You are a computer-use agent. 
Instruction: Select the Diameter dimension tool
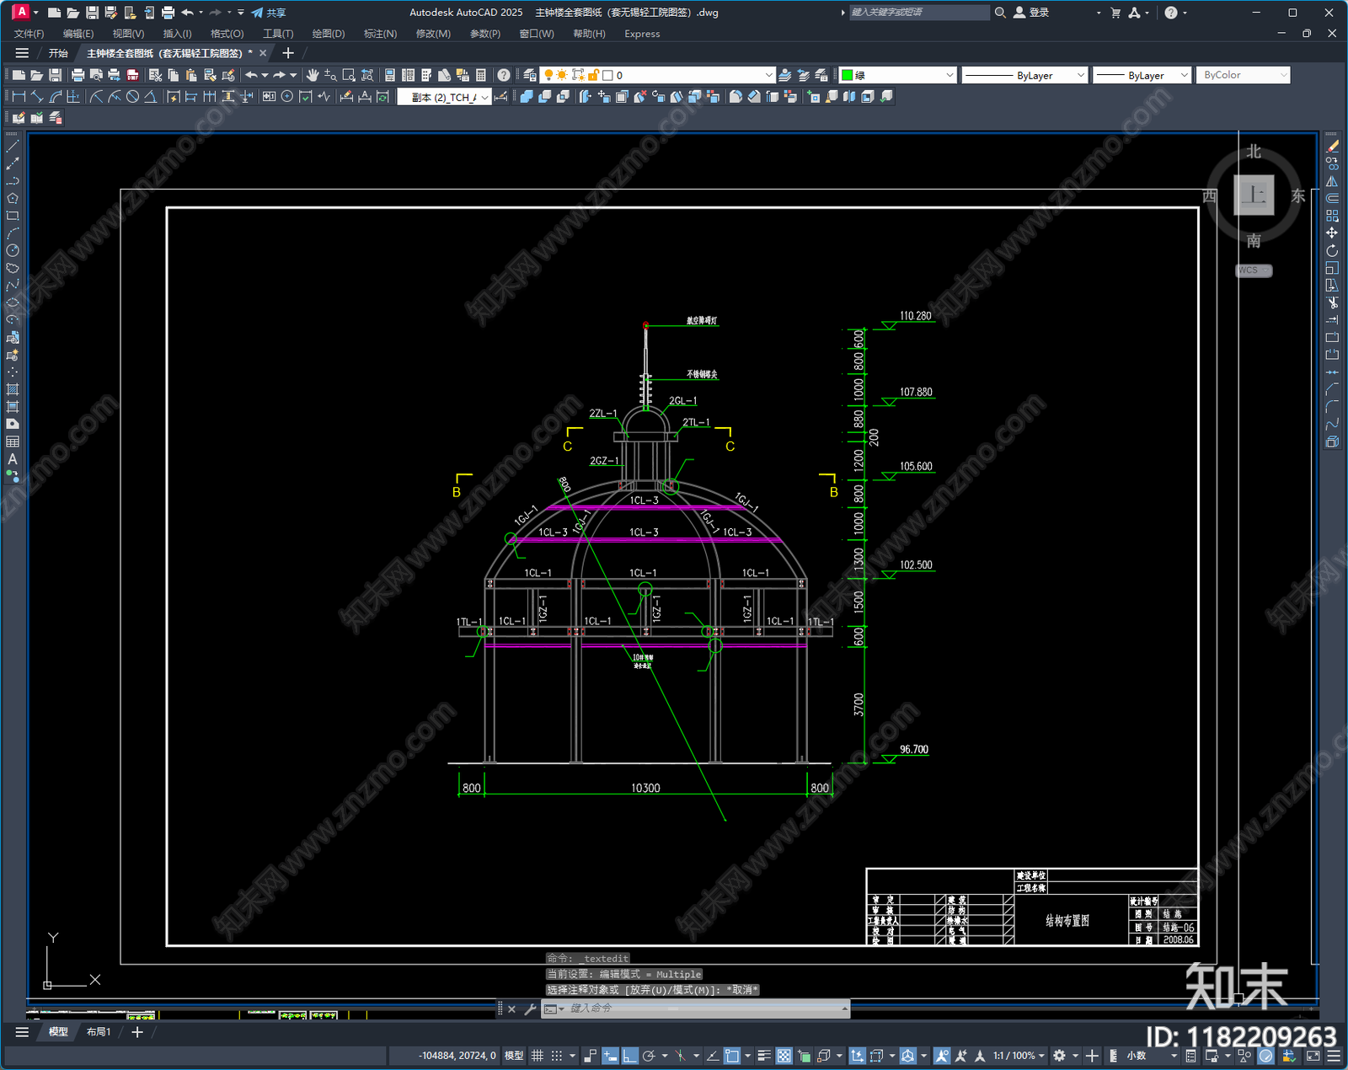[x=132, y=97]
